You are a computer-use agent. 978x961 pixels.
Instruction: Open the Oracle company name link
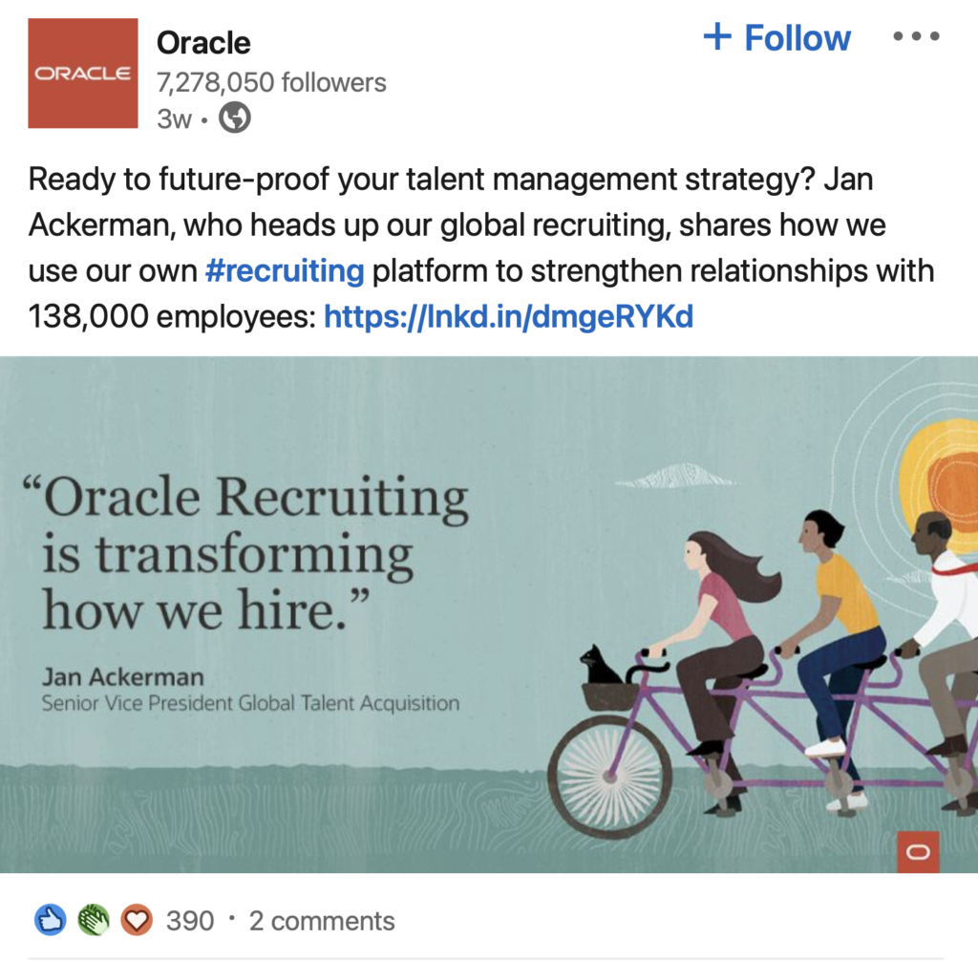pos(203,43)
